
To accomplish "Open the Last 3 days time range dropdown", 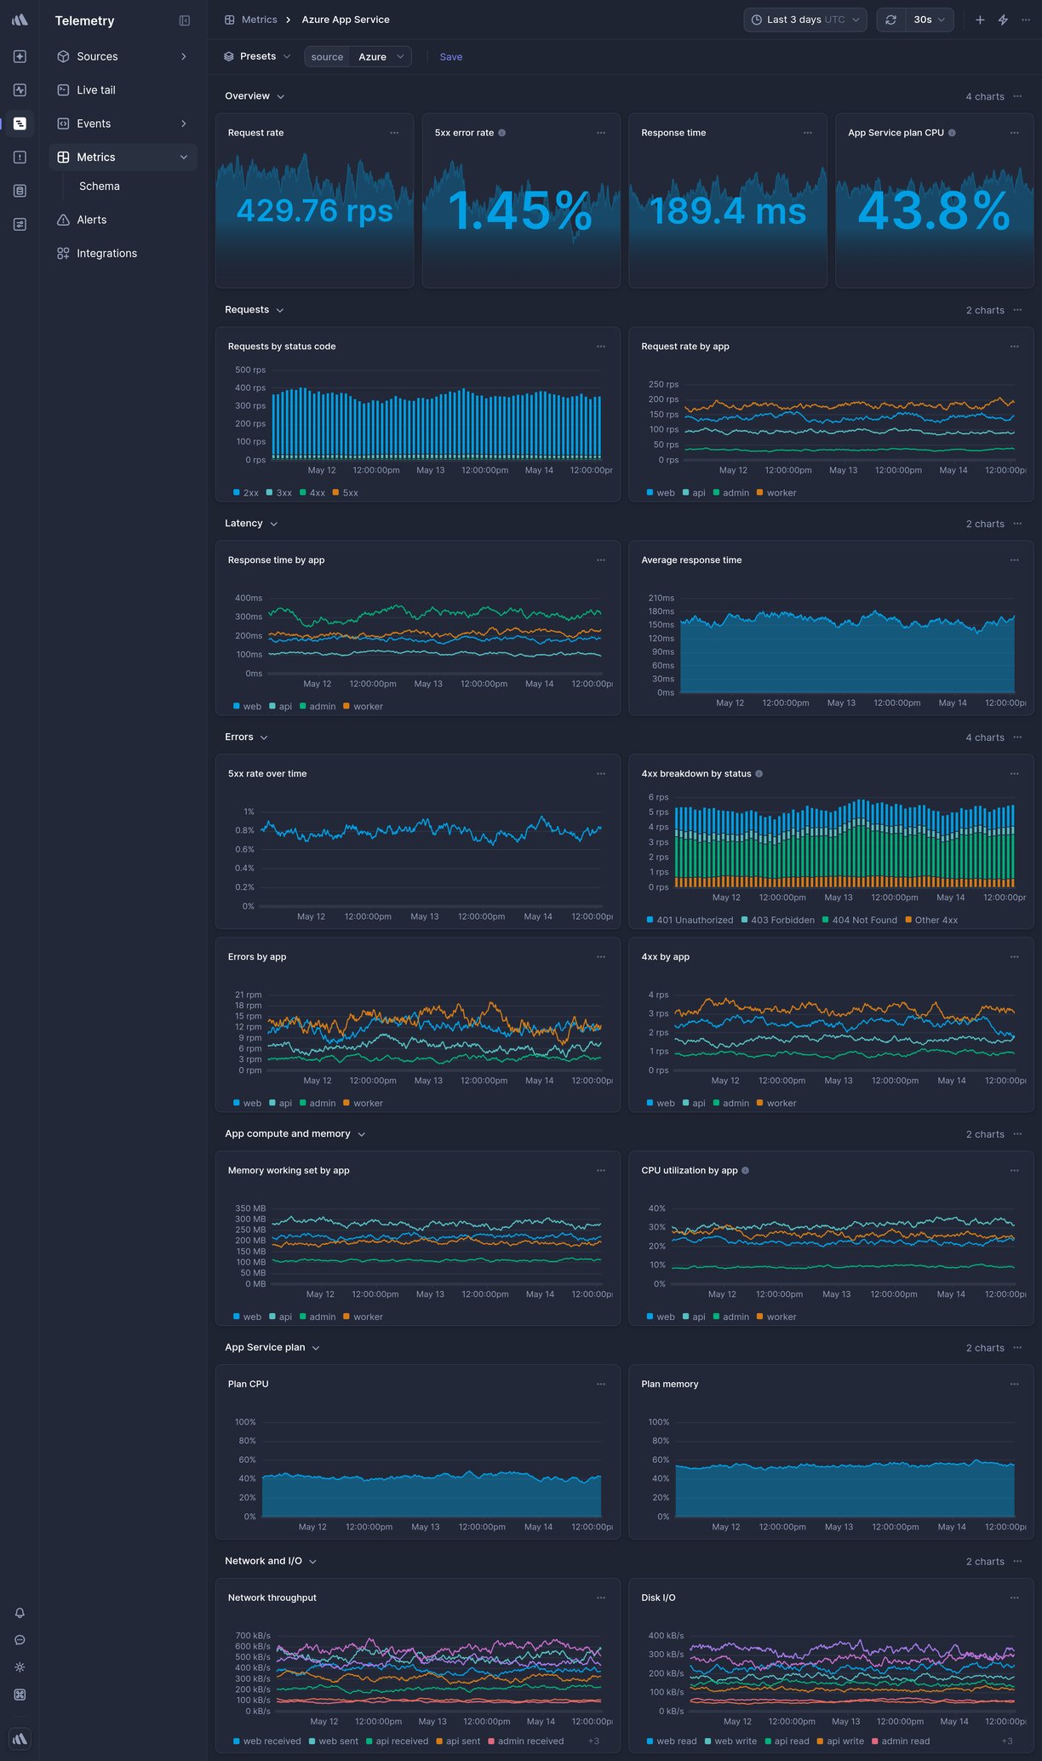I will (805, 20).
